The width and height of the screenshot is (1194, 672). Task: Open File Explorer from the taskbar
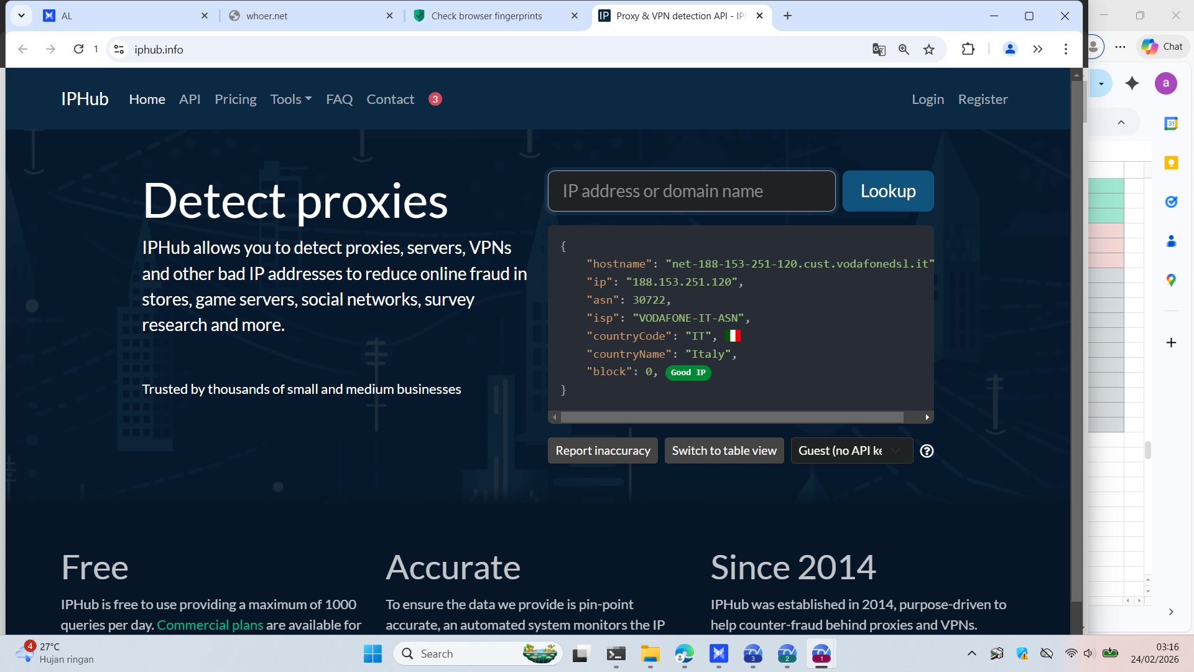pos(650,654)
